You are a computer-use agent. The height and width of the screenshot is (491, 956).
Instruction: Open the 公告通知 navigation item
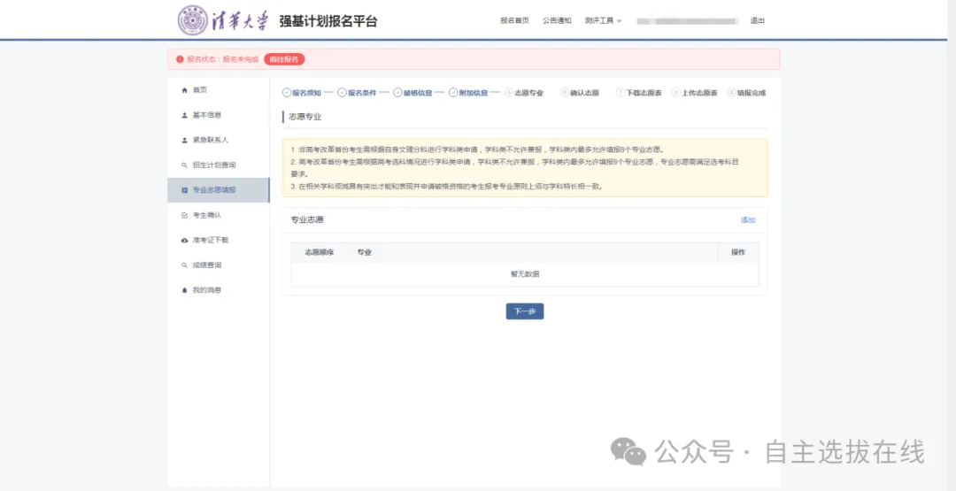coord(557,20)
